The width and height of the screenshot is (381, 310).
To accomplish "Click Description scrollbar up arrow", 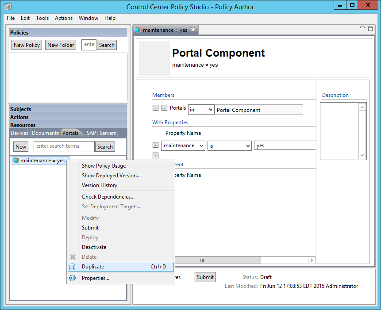I will pyautogui.click(x=362, y=107).
